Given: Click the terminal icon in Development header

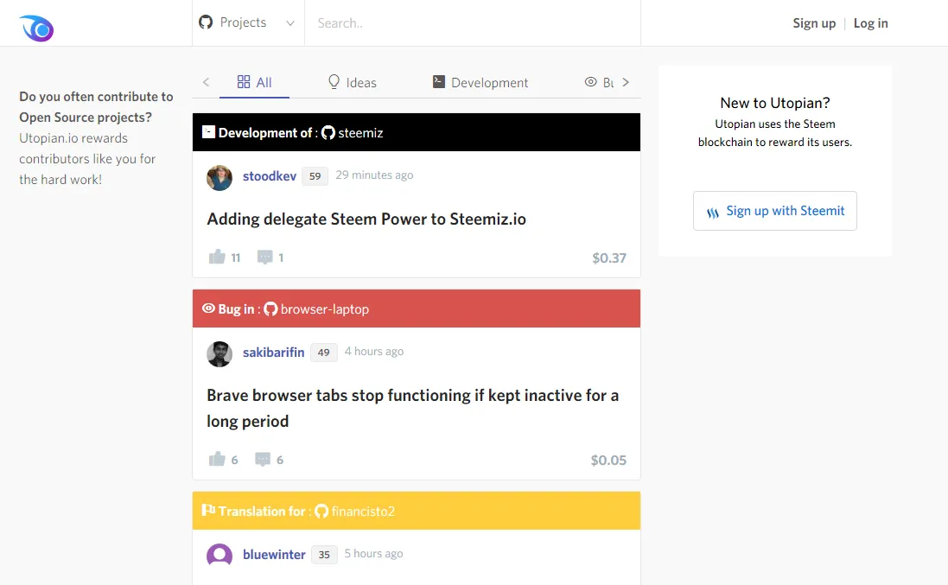Looking at the screenshot, I should point(208,131).
